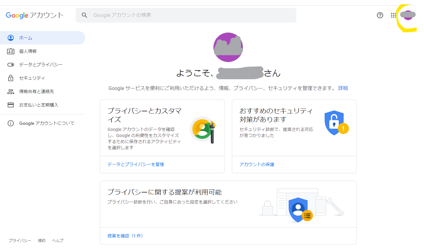The image size is (424, 252).
Task: Select 情報共有と連絡先 in the navigation menu
Action: click(11, 91)
